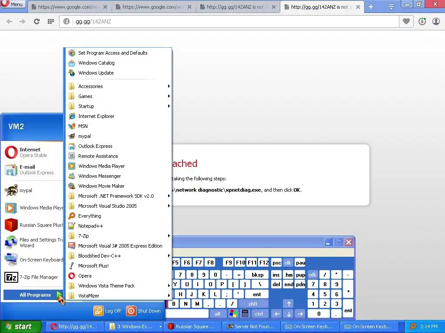Screen dimensions: 445x333
Task: Expand the 7-Zip submenu
Action: tap(118, 236)
